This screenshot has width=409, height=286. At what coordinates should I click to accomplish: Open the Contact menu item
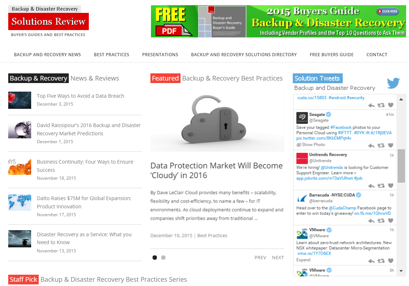pos(377,55)
